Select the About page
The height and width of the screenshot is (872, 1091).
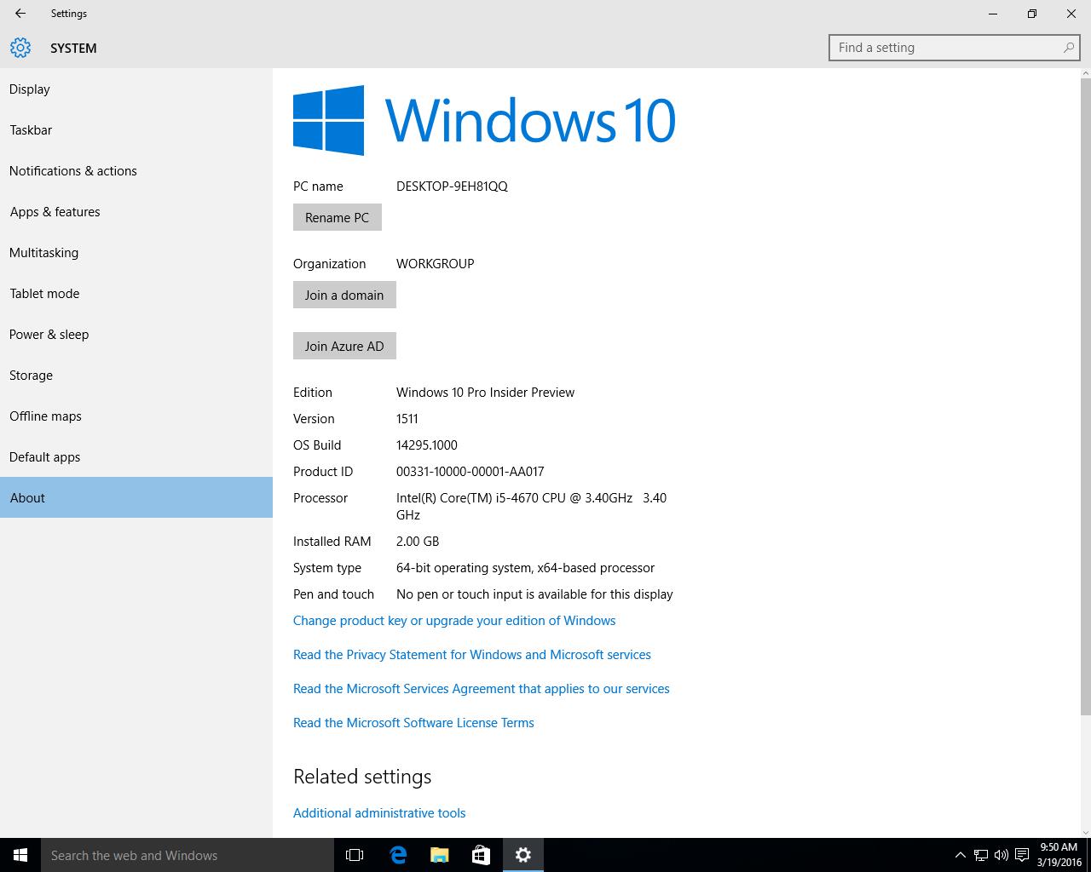tap(136, 497)
